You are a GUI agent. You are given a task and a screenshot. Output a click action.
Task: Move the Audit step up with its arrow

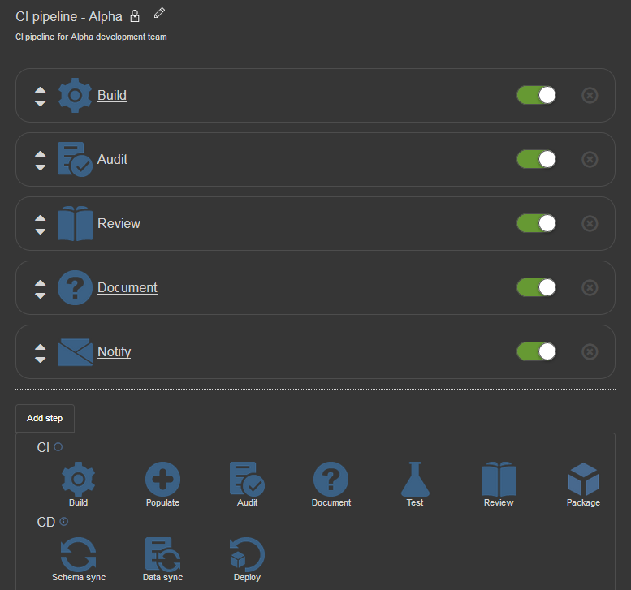(x=41, y=153)
